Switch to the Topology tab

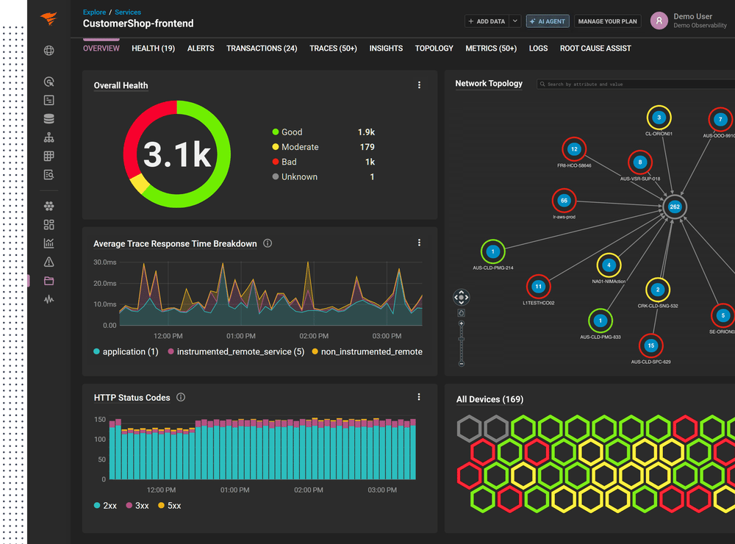point(434,49)
